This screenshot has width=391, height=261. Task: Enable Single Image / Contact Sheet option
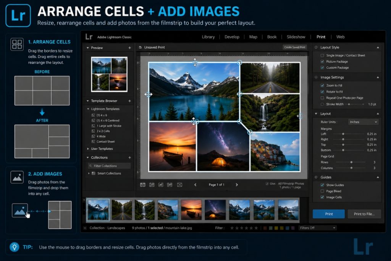tap(322, 55)
